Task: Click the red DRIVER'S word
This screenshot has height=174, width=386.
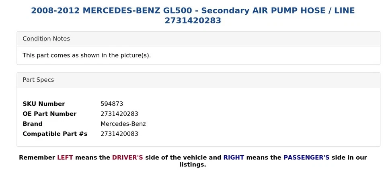Action: (x=127, y=158)
